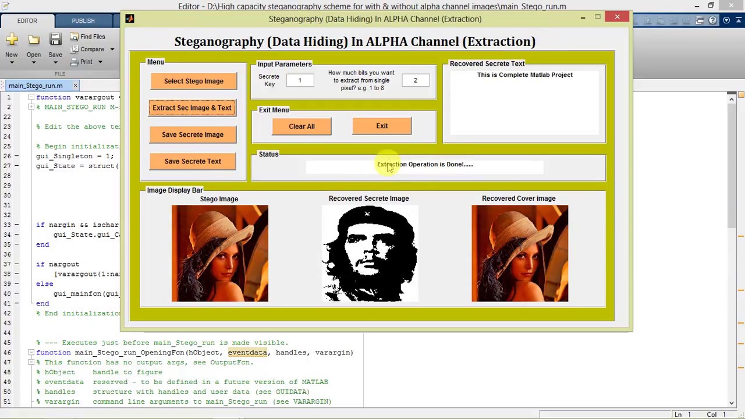Click the minimize toolstrip arrow icon
Viewport: 745px width, 419px height.
[738, 20]
